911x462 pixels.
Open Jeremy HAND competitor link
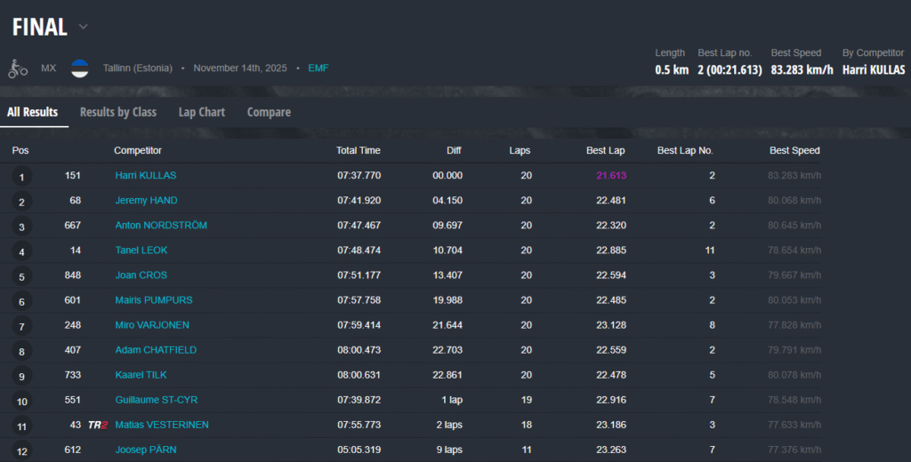146,201
